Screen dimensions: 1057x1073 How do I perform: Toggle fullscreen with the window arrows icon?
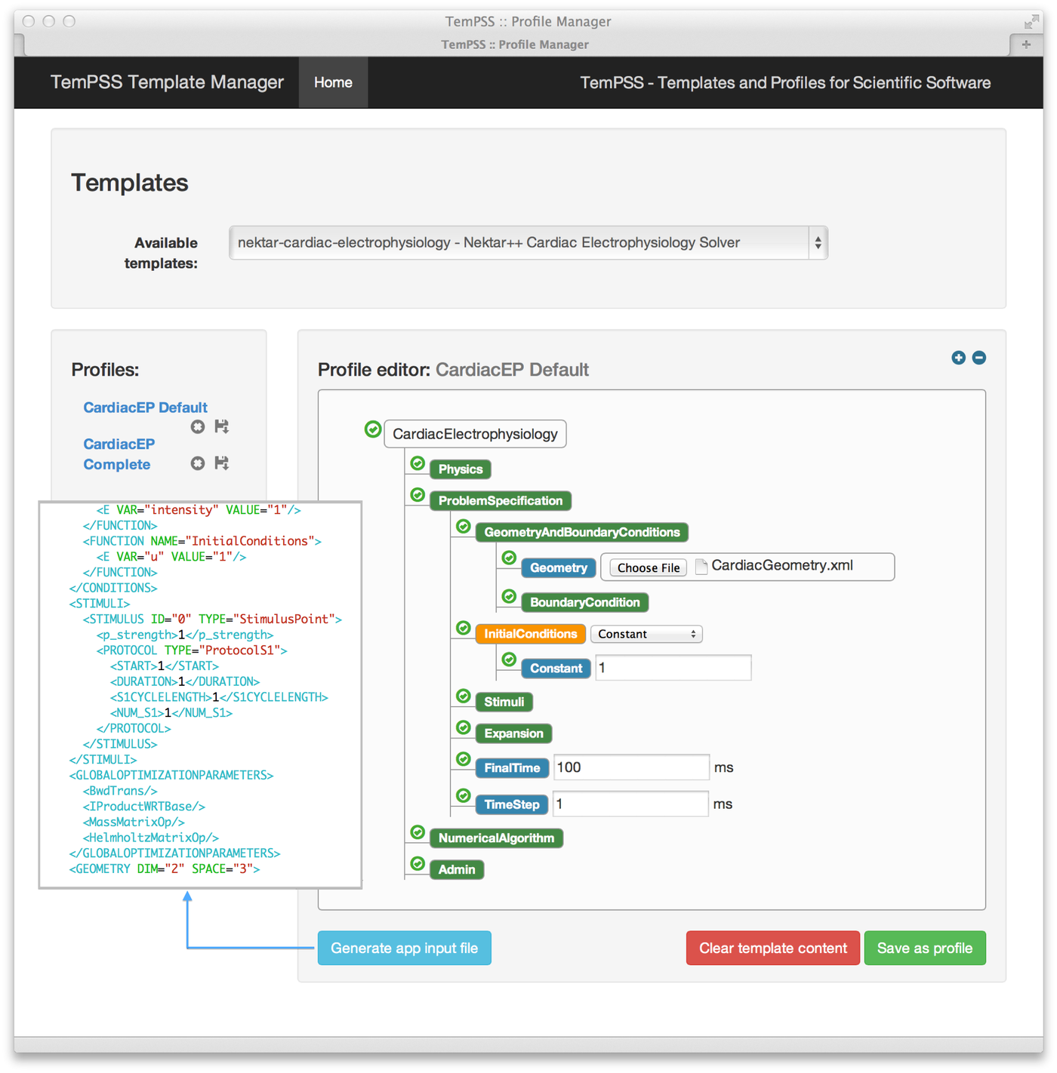1031,22
